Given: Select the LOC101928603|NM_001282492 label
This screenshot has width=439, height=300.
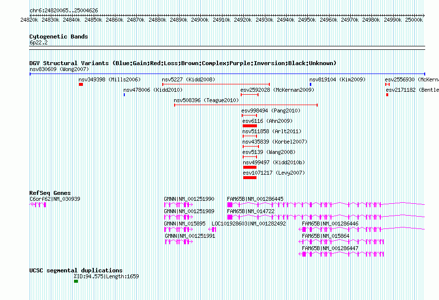Looking at the screenshot, I should (249, 224).
